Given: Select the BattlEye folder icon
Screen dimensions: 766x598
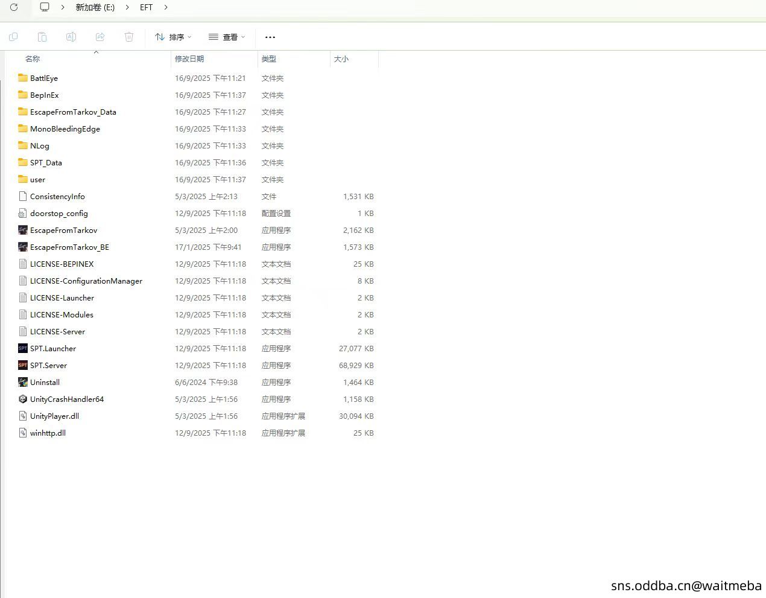Looking at the screenshot, I should (x=23, y=78).
